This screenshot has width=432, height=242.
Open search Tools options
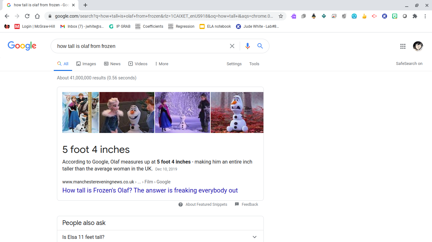254,64
